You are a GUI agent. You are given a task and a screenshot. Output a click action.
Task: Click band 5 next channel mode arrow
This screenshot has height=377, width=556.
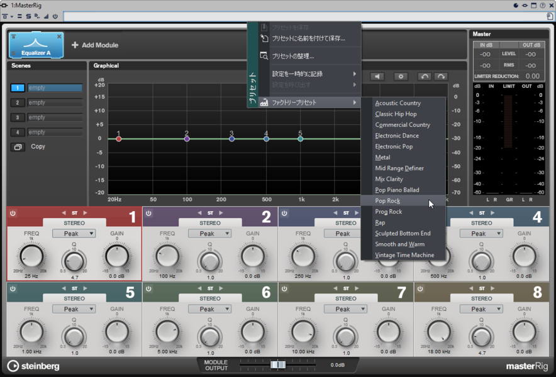[x=85, y=288]
